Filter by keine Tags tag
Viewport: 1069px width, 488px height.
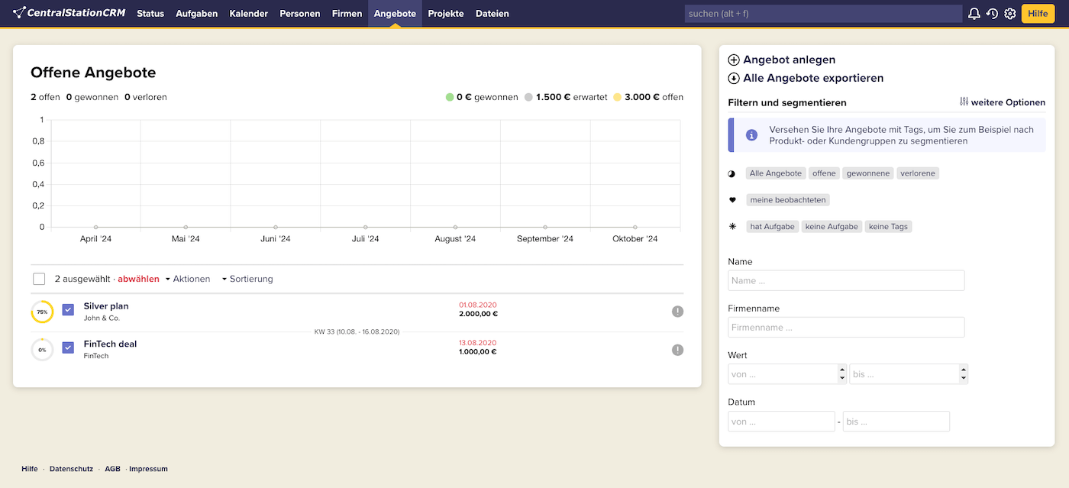[889, 227]
